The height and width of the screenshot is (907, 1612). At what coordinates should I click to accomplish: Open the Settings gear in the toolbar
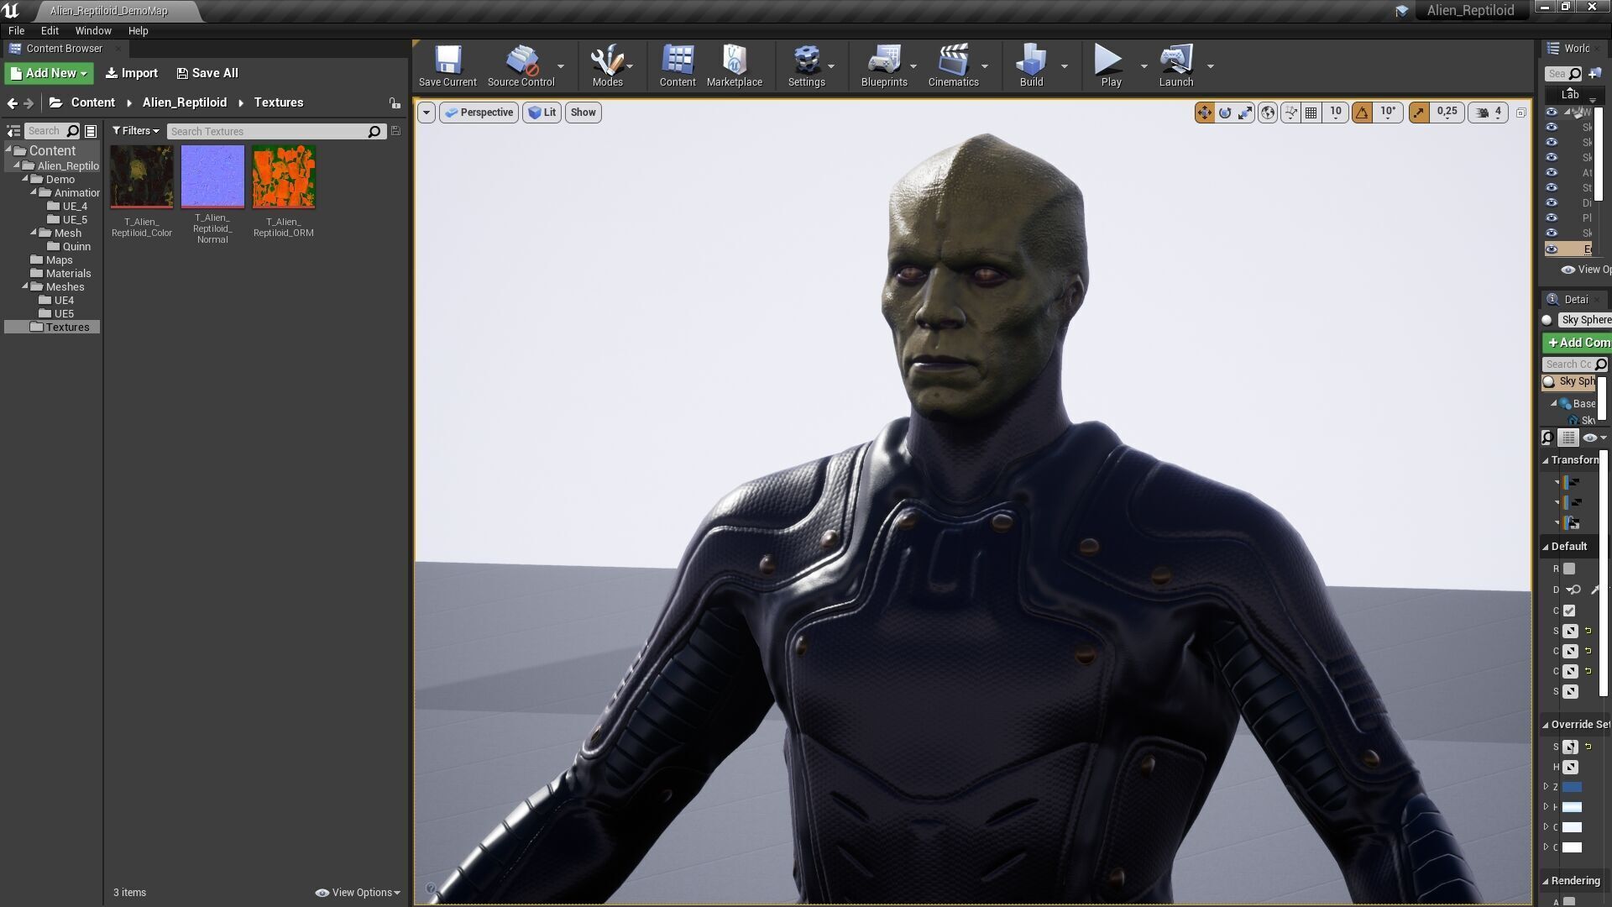click(x=806, y=66)
